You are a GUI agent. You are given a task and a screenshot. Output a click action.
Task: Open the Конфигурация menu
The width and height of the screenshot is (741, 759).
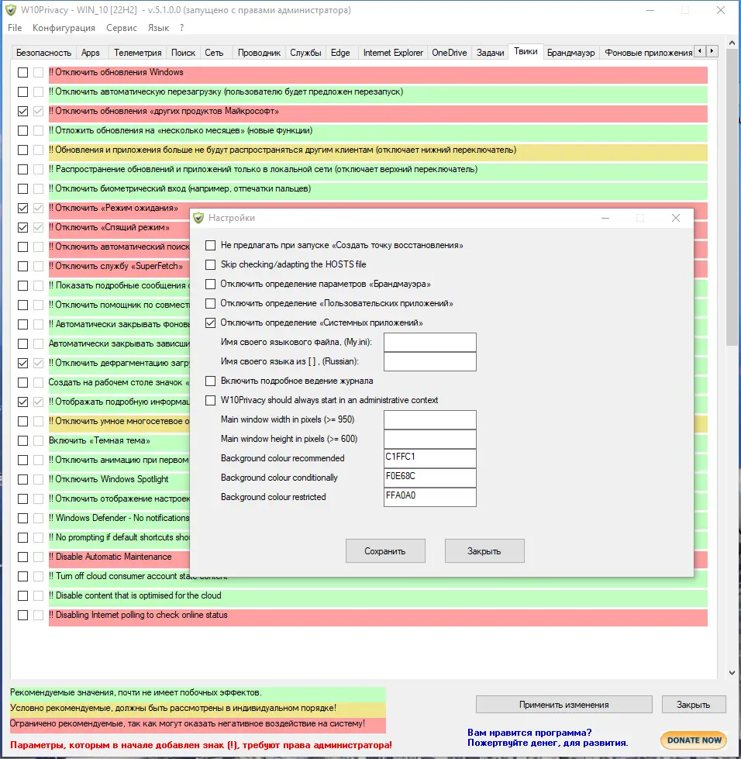[64, 28]
